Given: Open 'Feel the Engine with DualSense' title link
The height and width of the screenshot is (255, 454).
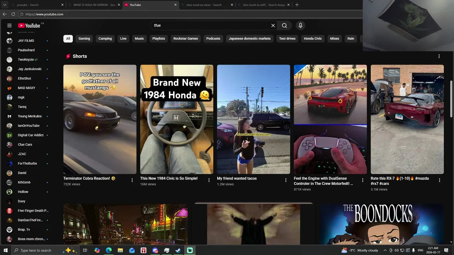Looking at the screenshot, I should (323, 181).
